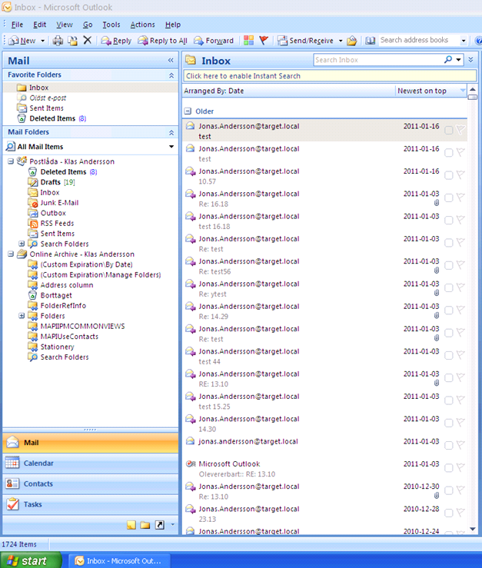The height and width of the screenshot is (568, 482).
Task: Open Search address books dropdown
Action: pos(464,41)
